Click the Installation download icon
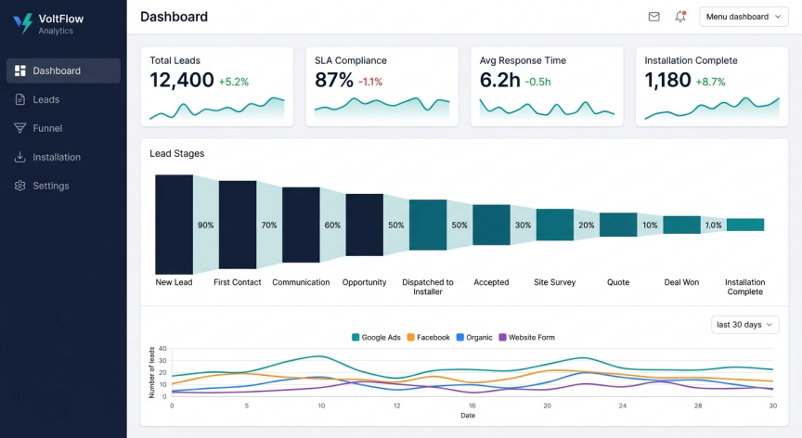Screen dimensions: 802x438 (x=19, y=157)
